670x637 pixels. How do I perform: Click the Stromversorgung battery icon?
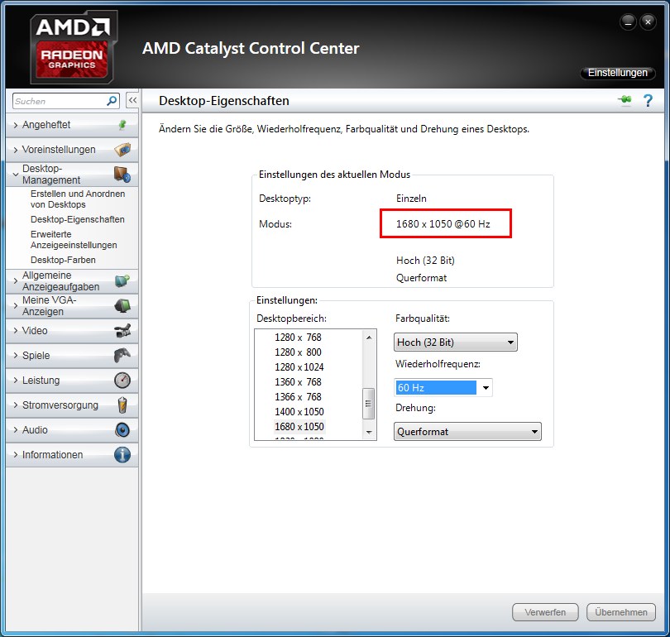point(122,405)
